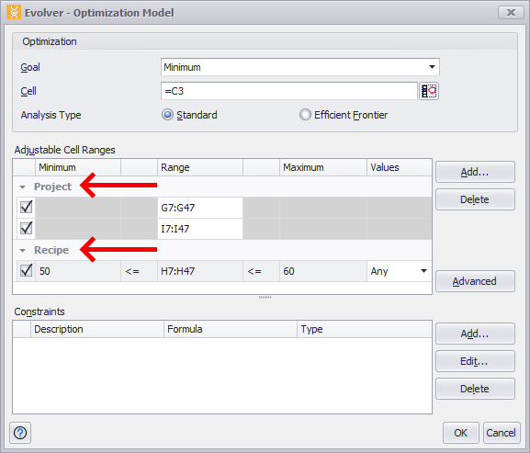Add a new adjustable cell range
The width and height of the screenshot is (530, 453).
tap(475, 172)
